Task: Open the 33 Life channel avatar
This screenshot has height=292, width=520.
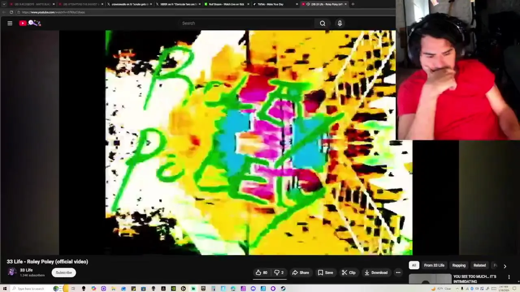Action: tap(12, 272)
